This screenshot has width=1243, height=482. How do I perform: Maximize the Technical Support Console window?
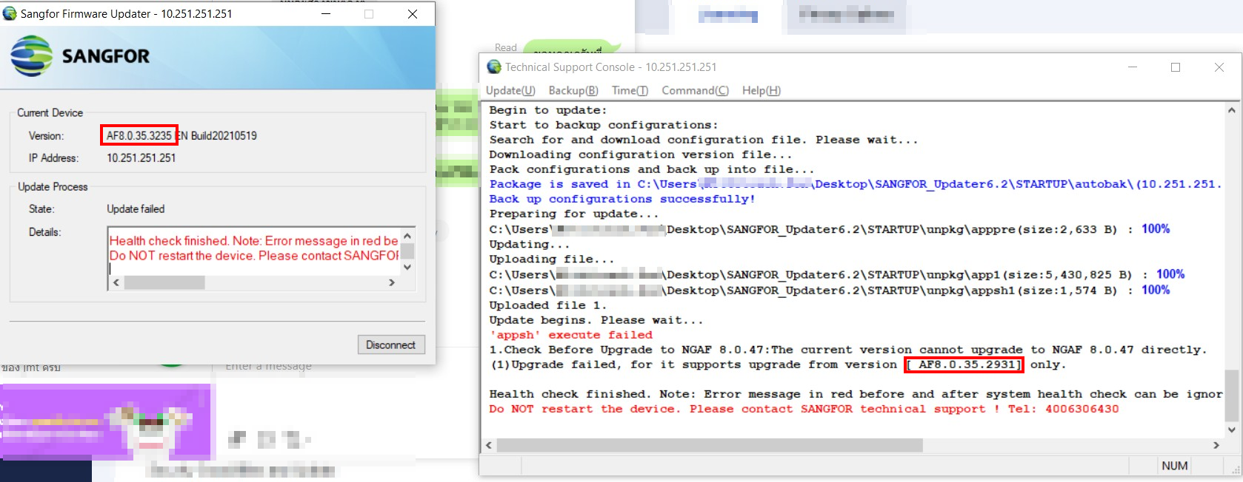click(1175, 67)
